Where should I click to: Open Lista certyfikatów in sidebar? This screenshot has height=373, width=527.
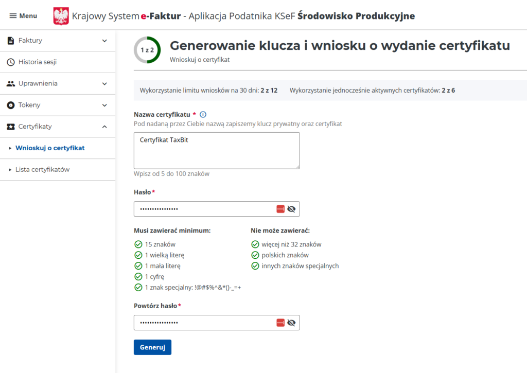(42, 169)
